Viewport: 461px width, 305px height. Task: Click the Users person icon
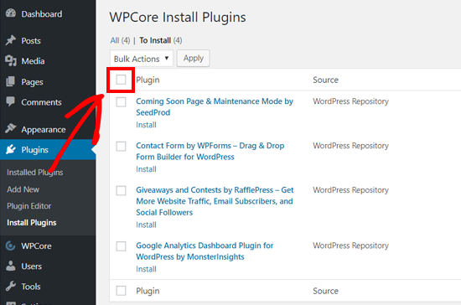tap(11, 266)
